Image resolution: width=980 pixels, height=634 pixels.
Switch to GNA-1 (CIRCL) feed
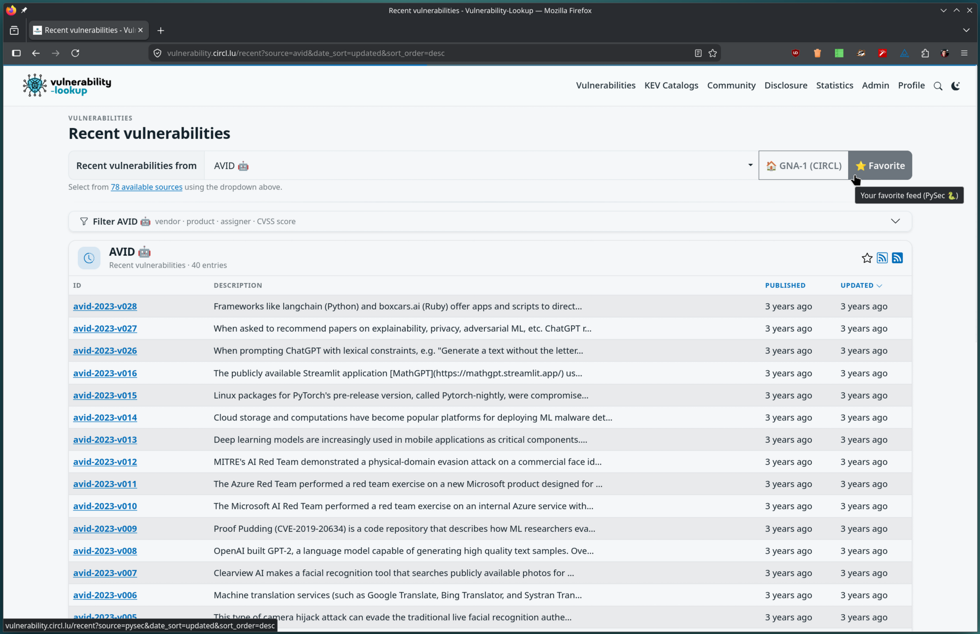803,165
